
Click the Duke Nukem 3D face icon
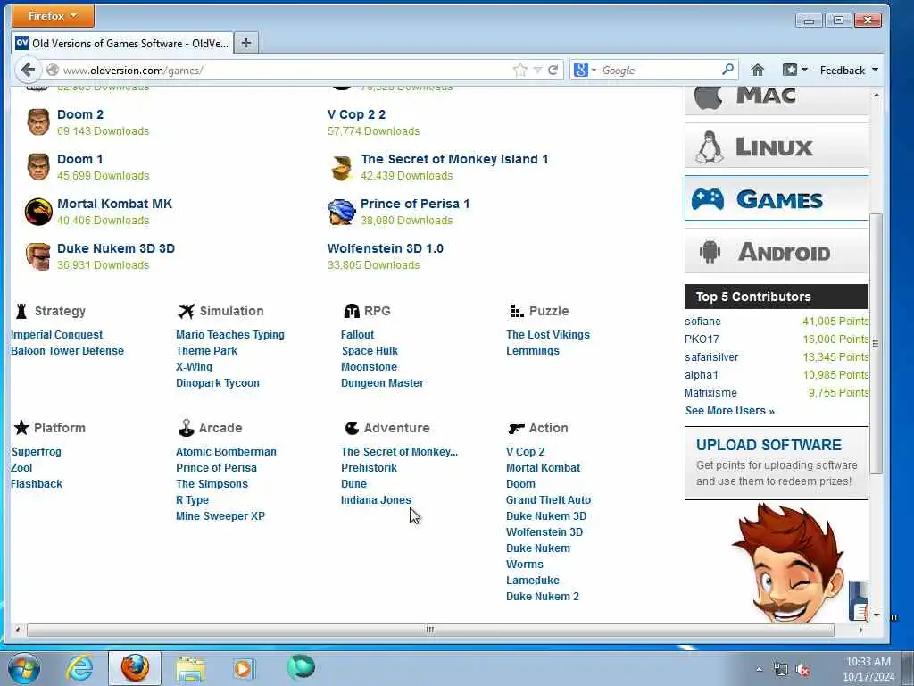[x=38, y=256]
